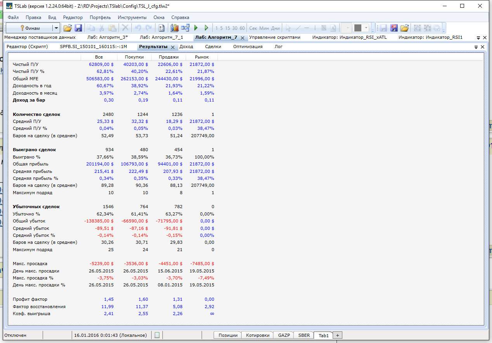Open the Инструменты menu
The image size is (492, 343).
tap(132, 17)
